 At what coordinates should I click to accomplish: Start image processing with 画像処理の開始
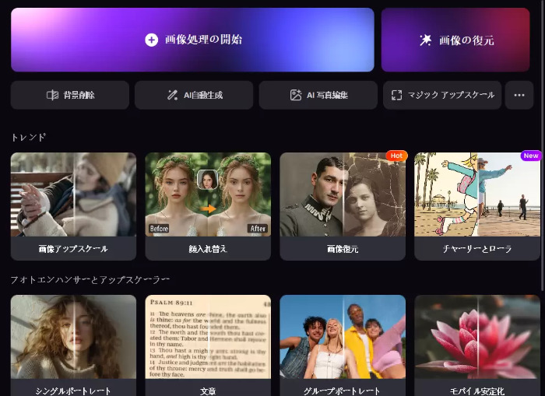pos(192,40)
